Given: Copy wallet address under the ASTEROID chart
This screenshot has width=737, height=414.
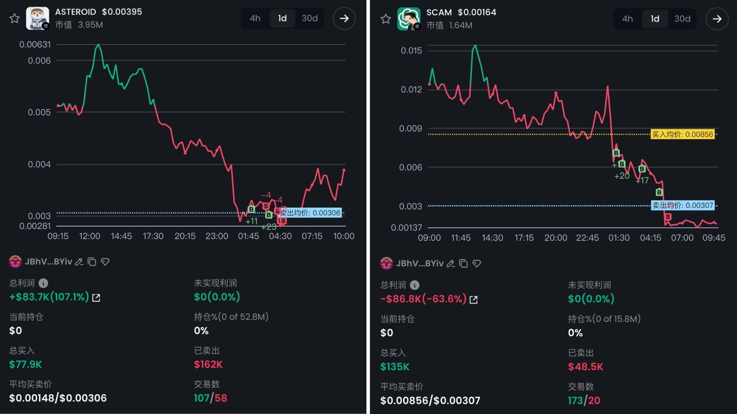Looking at the screenshot, I should [92, 262].
